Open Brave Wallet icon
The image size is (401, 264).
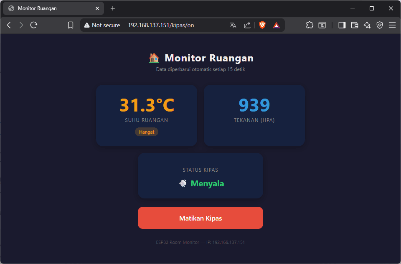[355, 25]
